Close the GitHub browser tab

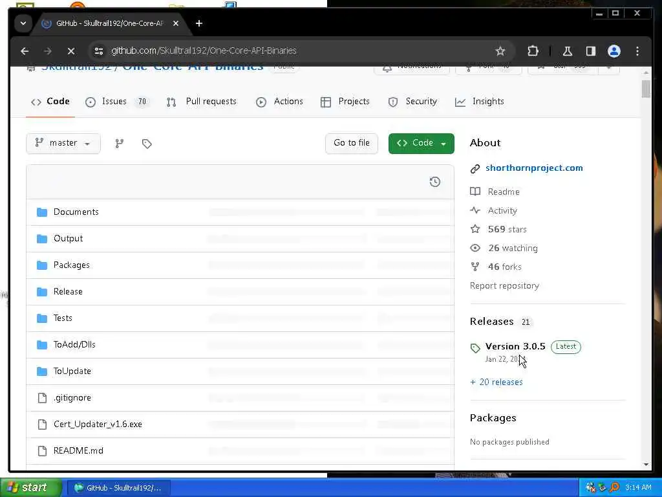click(176, 23)
